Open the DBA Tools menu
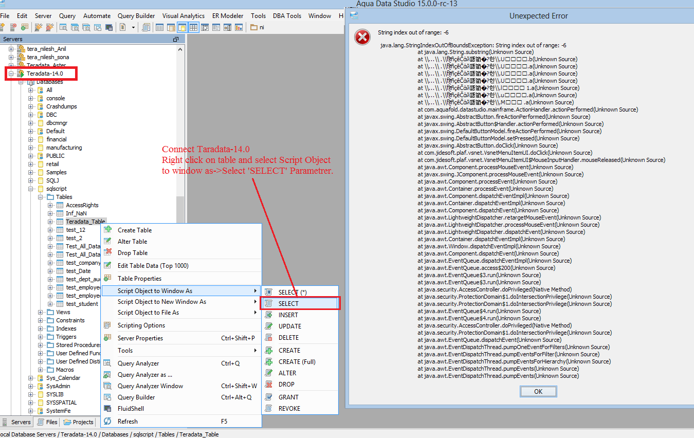 tap(287, 16)
